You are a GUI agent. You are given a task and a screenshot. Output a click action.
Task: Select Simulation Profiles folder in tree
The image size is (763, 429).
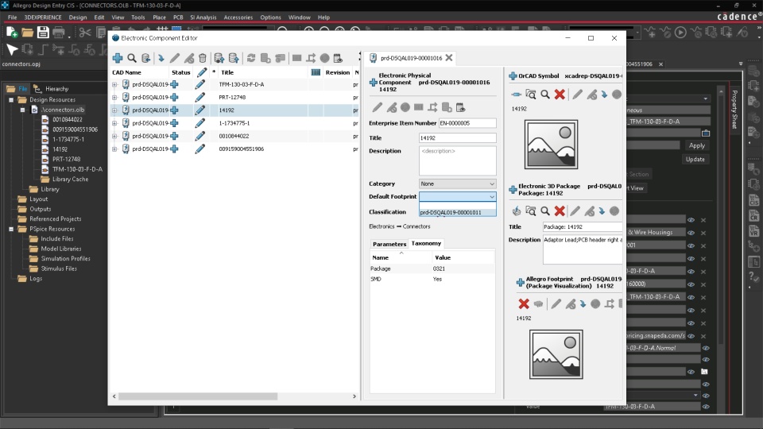click(65, 259)
